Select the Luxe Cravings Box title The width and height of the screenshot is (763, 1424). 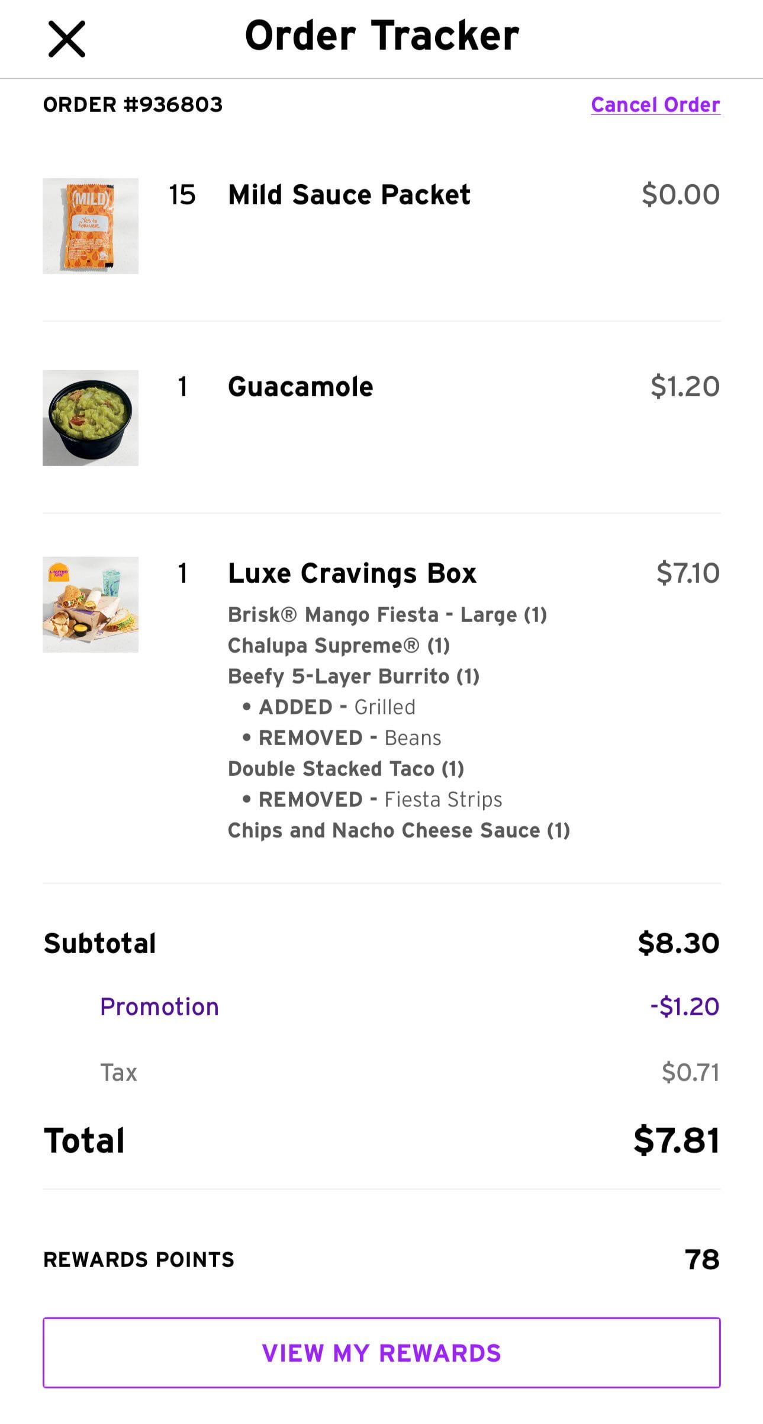point(352,573)
